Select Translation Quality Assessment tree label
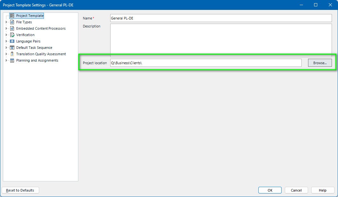Screen dimensions: 338x197 click(41, 54)
